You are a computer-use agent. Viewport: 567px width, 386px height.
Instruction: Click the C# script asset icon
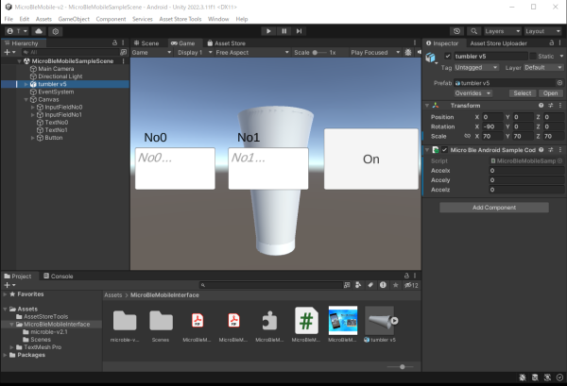[305, 320]
